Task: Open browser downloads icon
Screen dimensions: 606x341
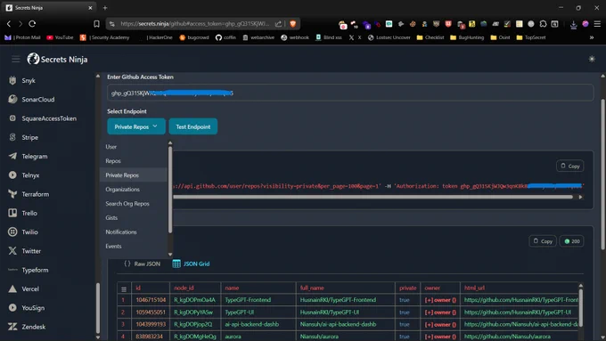Action: coord(573,24)
